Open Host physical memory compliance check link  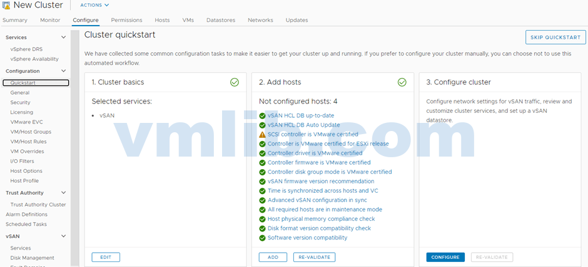click(322, 219)
